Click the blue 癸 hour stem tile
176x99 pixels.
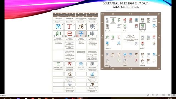pos(58,26)
